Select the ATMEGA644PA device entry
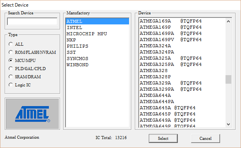Viewport: 241px width, 148px height. point(182,102)
